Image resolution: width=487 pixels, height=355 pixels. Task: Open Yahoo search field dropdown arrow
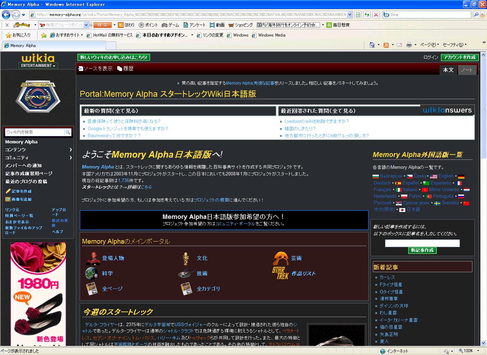coord(86,25)
